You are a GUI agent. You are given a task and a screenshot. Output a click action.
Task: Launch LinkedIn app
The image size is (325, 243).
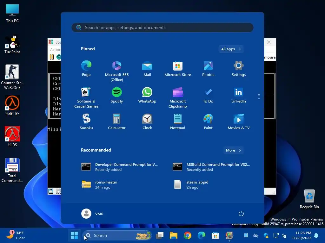click(239, 95)
